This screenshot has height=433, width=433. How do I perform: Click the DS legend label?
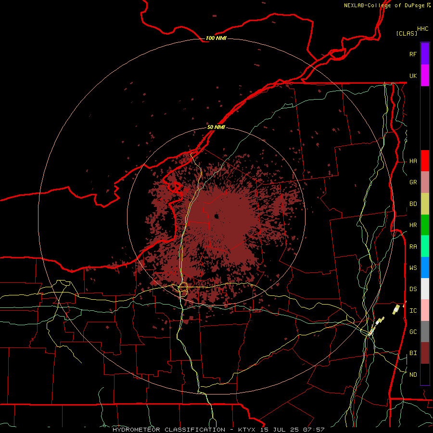pyautogui.click(x=413, y=289)
